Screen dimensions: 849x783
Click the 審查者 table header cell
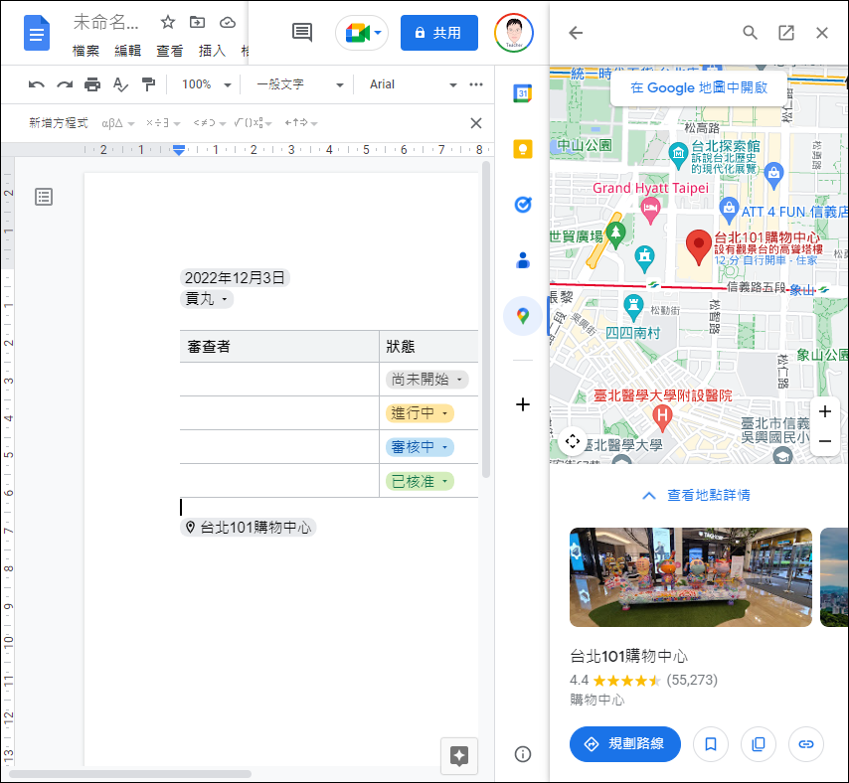click(279, 347)
